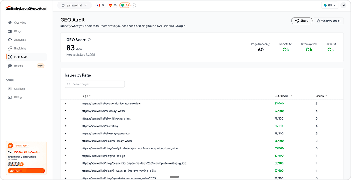Expand the analytical-essay-example row
Viewport: 351px width, 180px height.
tap(65, 148)
